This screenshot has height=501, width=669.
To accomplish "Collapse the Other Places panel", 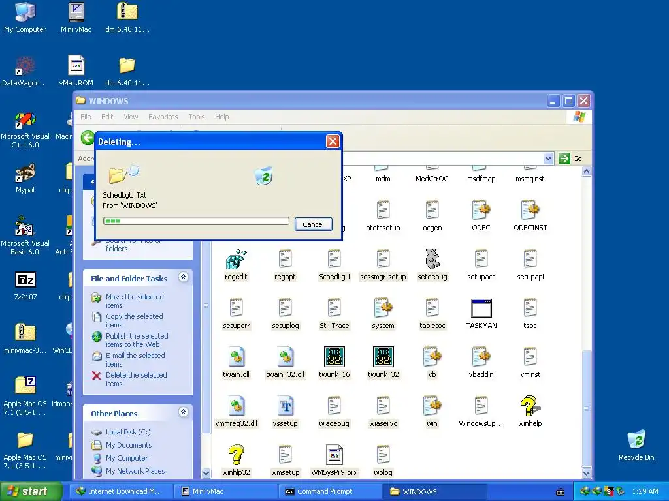I will [183, 412].
